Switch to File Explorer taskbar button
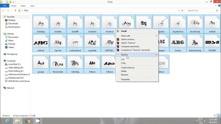 tap(18, 121)
